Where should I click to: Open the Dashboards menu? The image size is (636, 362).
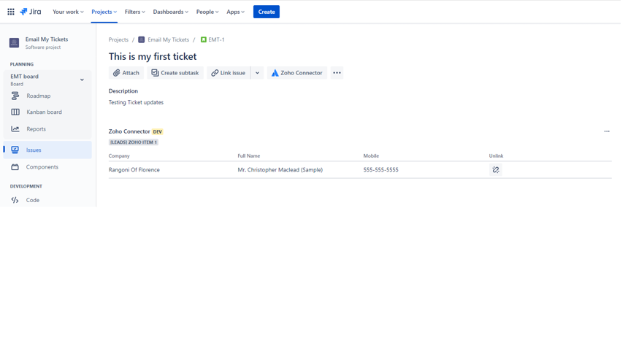(170, 12)
